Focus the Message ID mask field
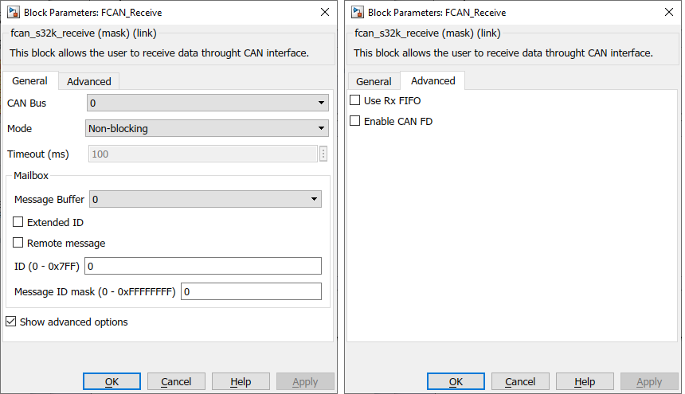The height and width of the screenshot is (394, 685). tap(251, 291)
